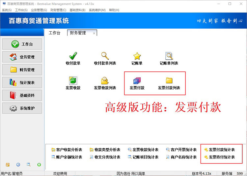Open the 系统维护(M) menu
Screen dimensions: 247x176
click(97, 10)
